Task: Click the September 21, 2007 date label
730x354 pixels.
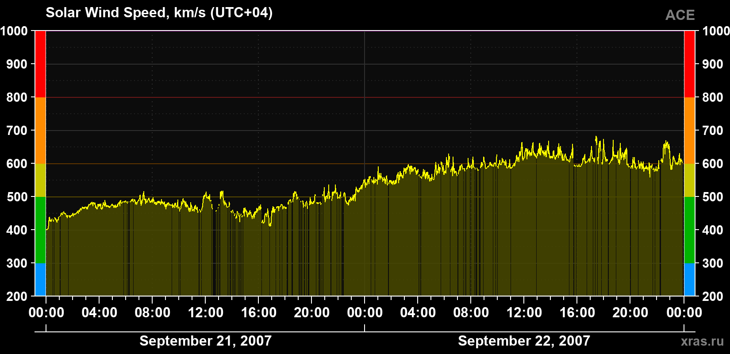Action: [x=205, y=341]
